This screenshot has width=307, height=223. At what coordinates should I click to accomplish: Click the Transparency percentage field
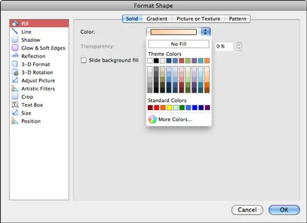click(224, 46)
